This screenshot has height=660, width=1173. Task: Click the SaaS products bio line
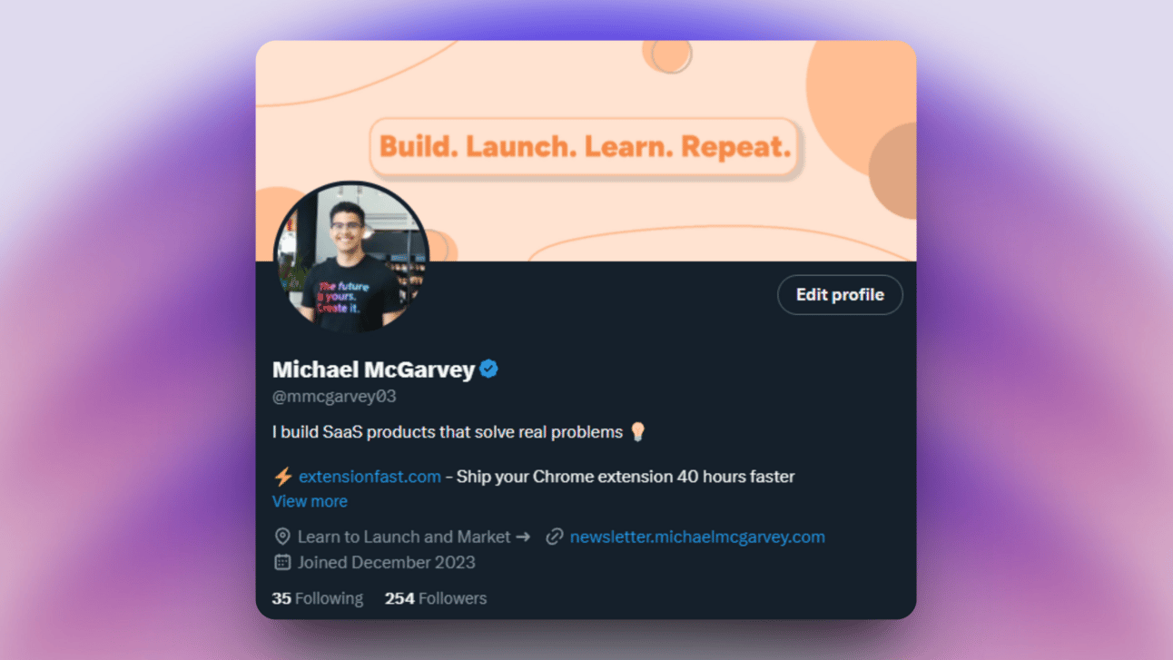[448, 432]
